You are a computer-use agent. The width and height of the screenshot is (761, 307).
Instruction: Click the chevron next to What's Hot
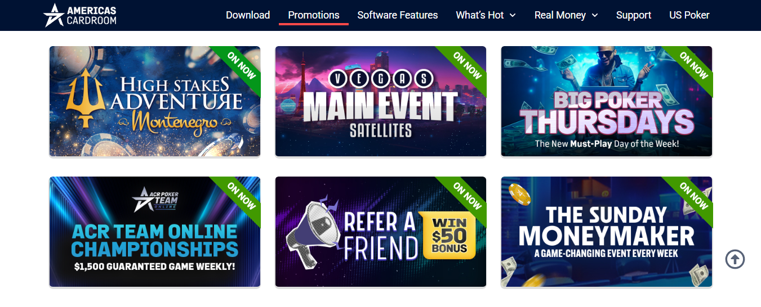[513, 16]
